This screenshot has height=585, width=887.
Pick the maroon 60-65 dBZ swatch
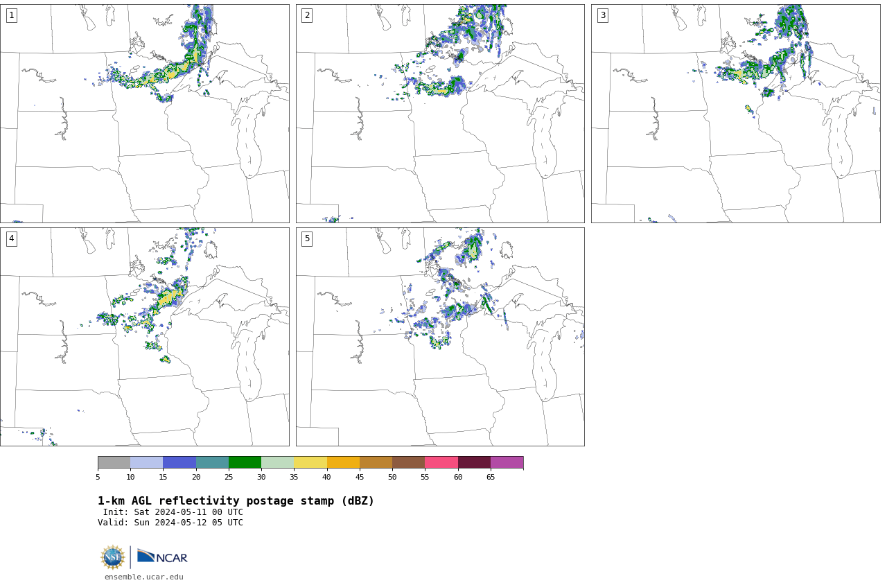tap(474, 462)
